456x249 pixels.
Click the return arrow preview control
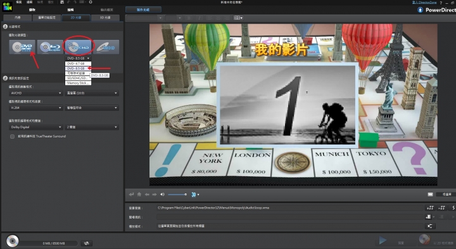(132, 195)
